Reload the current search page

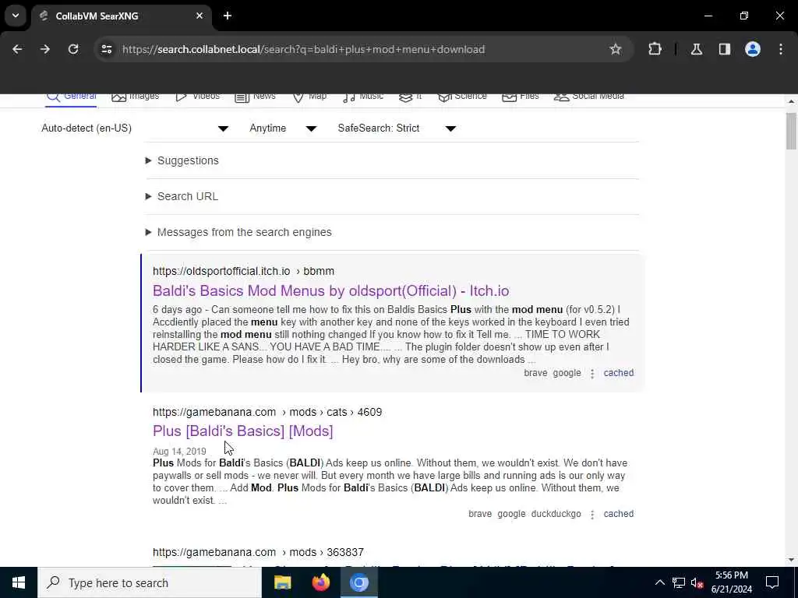tap(73, 49)
